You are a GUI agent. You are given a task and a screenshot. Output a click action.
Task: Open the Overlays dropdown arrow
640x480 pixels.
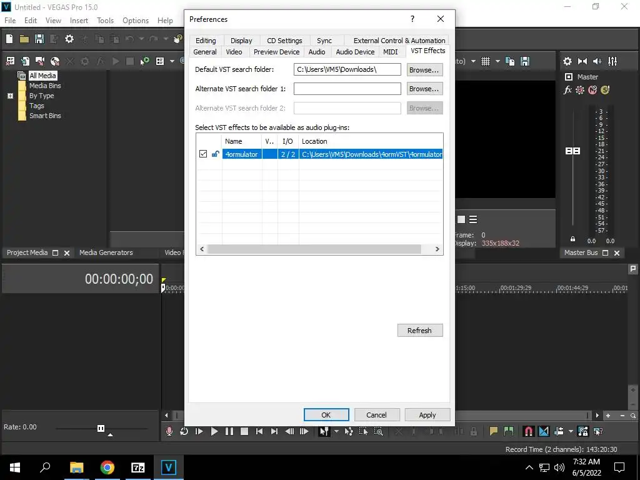pos(497,61)
